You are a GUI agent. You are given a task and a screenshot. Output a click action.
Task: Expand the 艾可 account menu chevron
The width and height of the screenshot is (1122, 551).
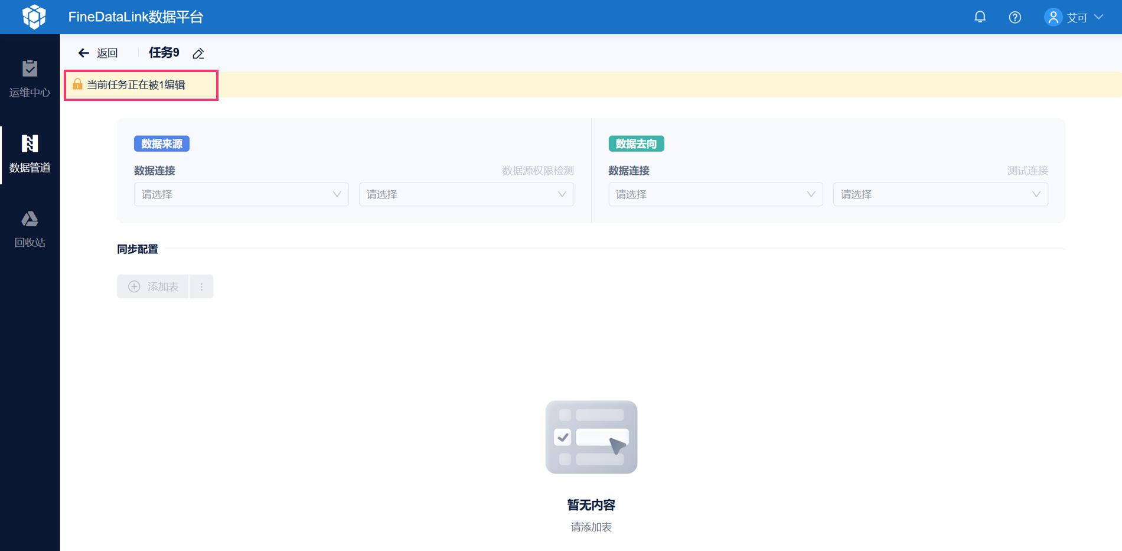[1098, 17]
